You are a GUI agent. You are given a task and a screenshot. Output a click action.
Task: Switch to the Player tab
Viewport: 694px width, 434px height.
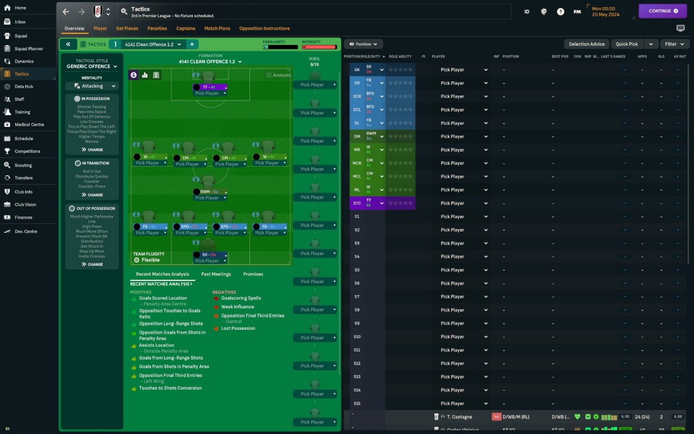pyautogui.click(x=100, y=28)
